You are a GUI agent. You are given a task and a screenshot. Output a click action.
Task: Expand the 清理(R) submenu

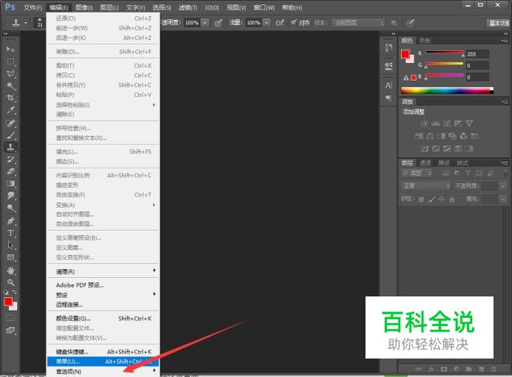point(103,271)
